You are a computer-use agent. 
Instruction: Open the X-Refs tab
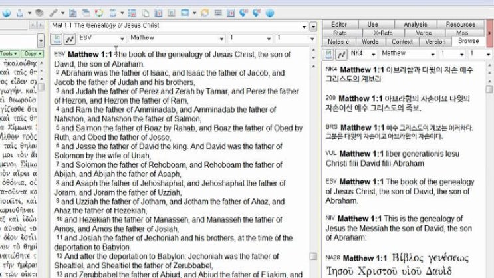(382, 33)
